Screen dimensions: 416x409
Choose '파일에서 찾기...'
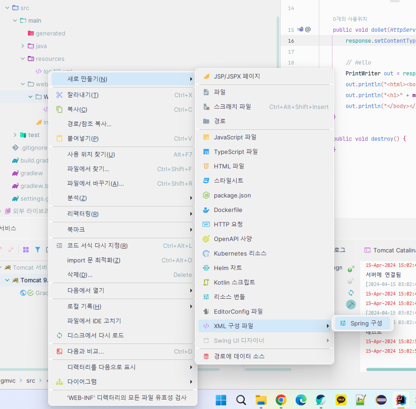pyautogui.click(x=123, y=169)
